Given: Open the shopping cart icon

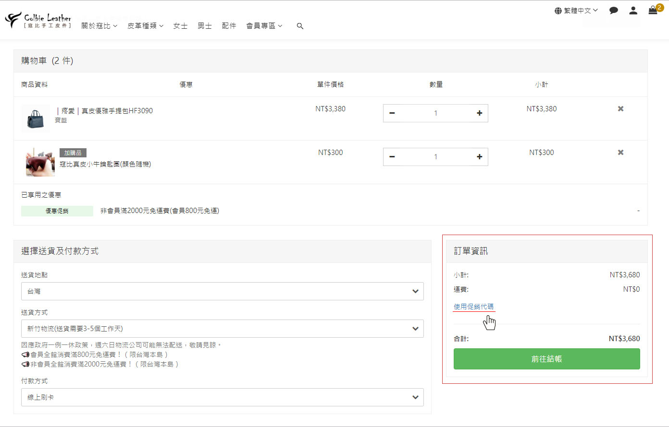Looking at the screenshot, I should (653, 11).
